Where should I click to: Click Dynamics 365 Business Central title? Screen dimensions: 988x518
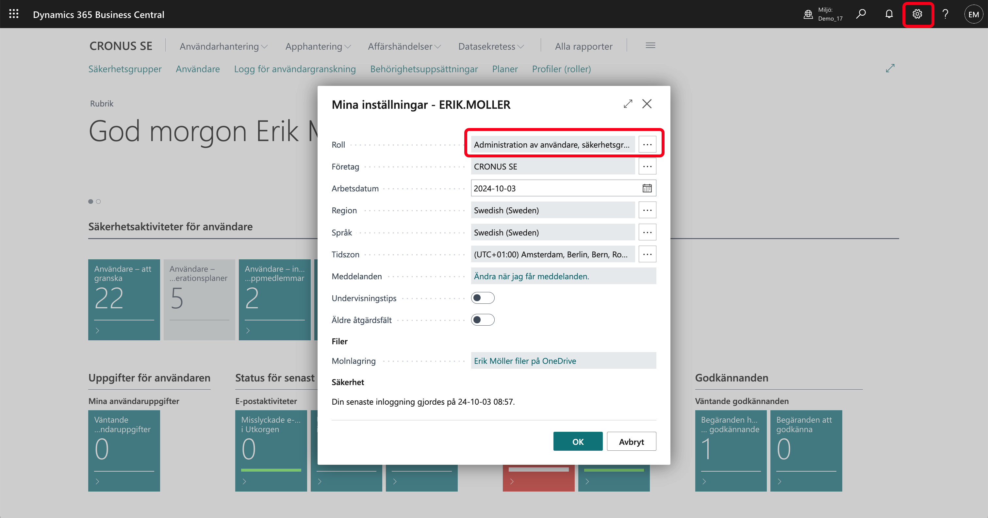99,14
